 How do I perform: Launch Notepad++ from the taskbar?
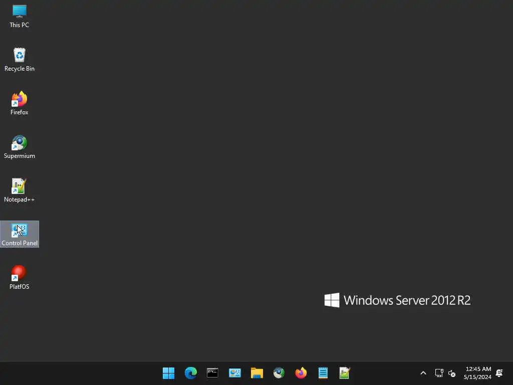[x=345, y=373]
